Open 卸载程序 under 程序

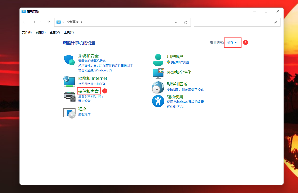(84, 114)
